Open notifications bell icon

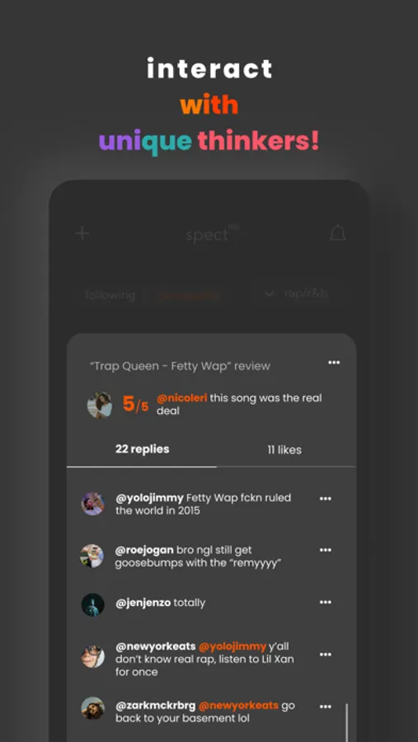[337, 233]
